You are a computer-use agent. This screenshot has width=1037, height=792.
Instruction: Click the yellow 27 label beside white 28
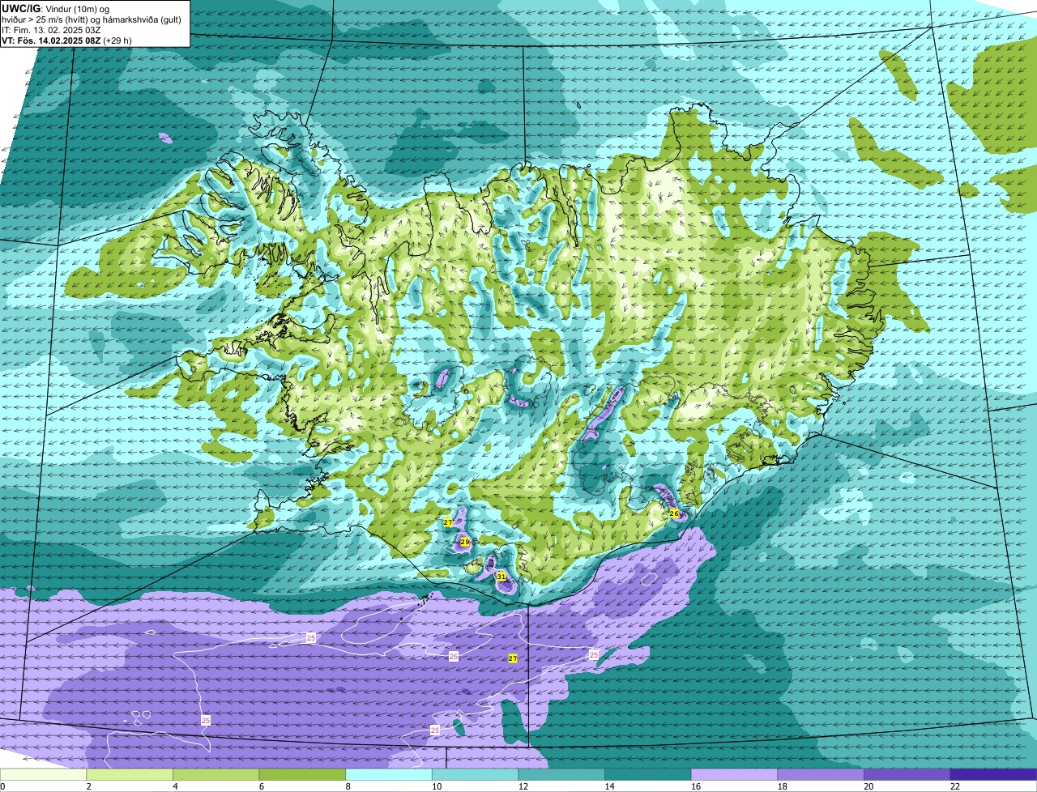point(513,658)
